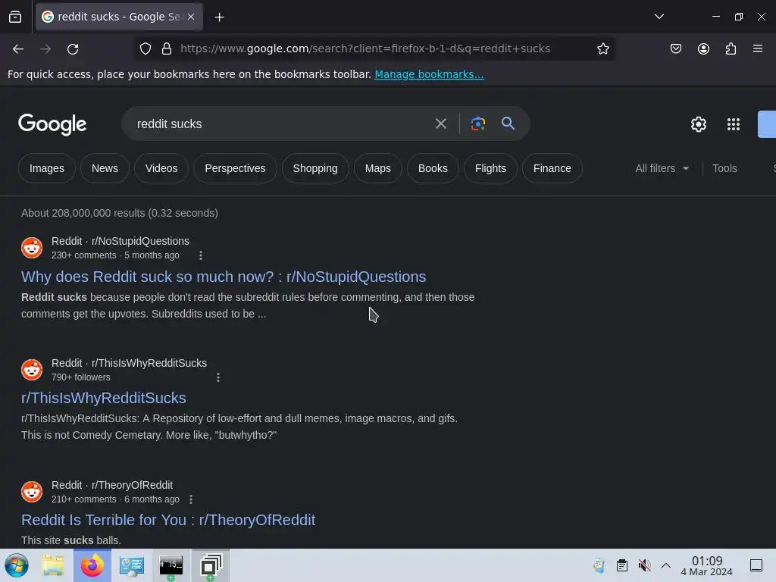Open the Tools search options
Image resolution: width=776 pixels, height=582 pixels.
[724, 168]
